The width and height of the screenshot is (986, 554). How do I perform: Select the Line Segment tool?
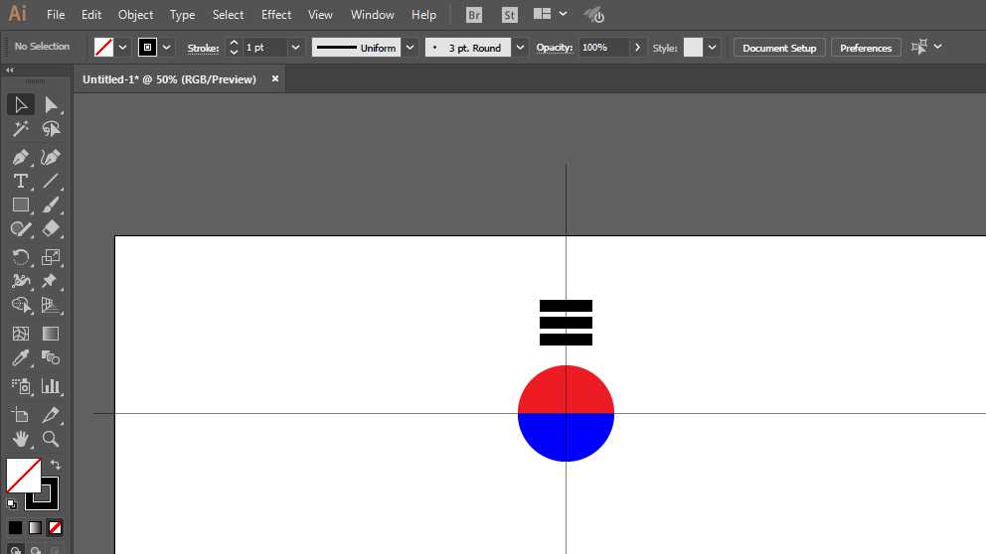(x=51, y=181)
